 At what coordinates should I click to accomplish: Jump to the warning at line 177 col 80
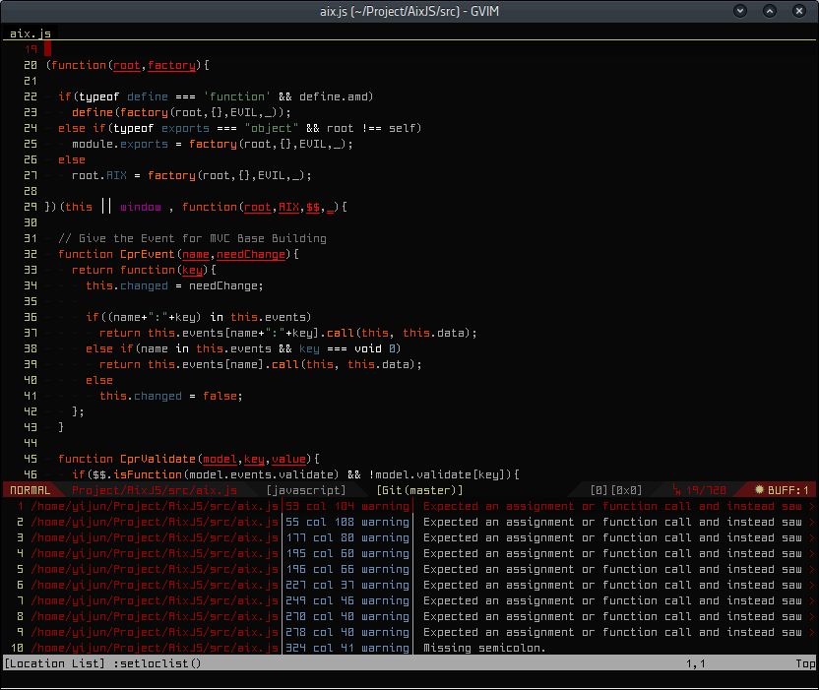pos(346,537)
